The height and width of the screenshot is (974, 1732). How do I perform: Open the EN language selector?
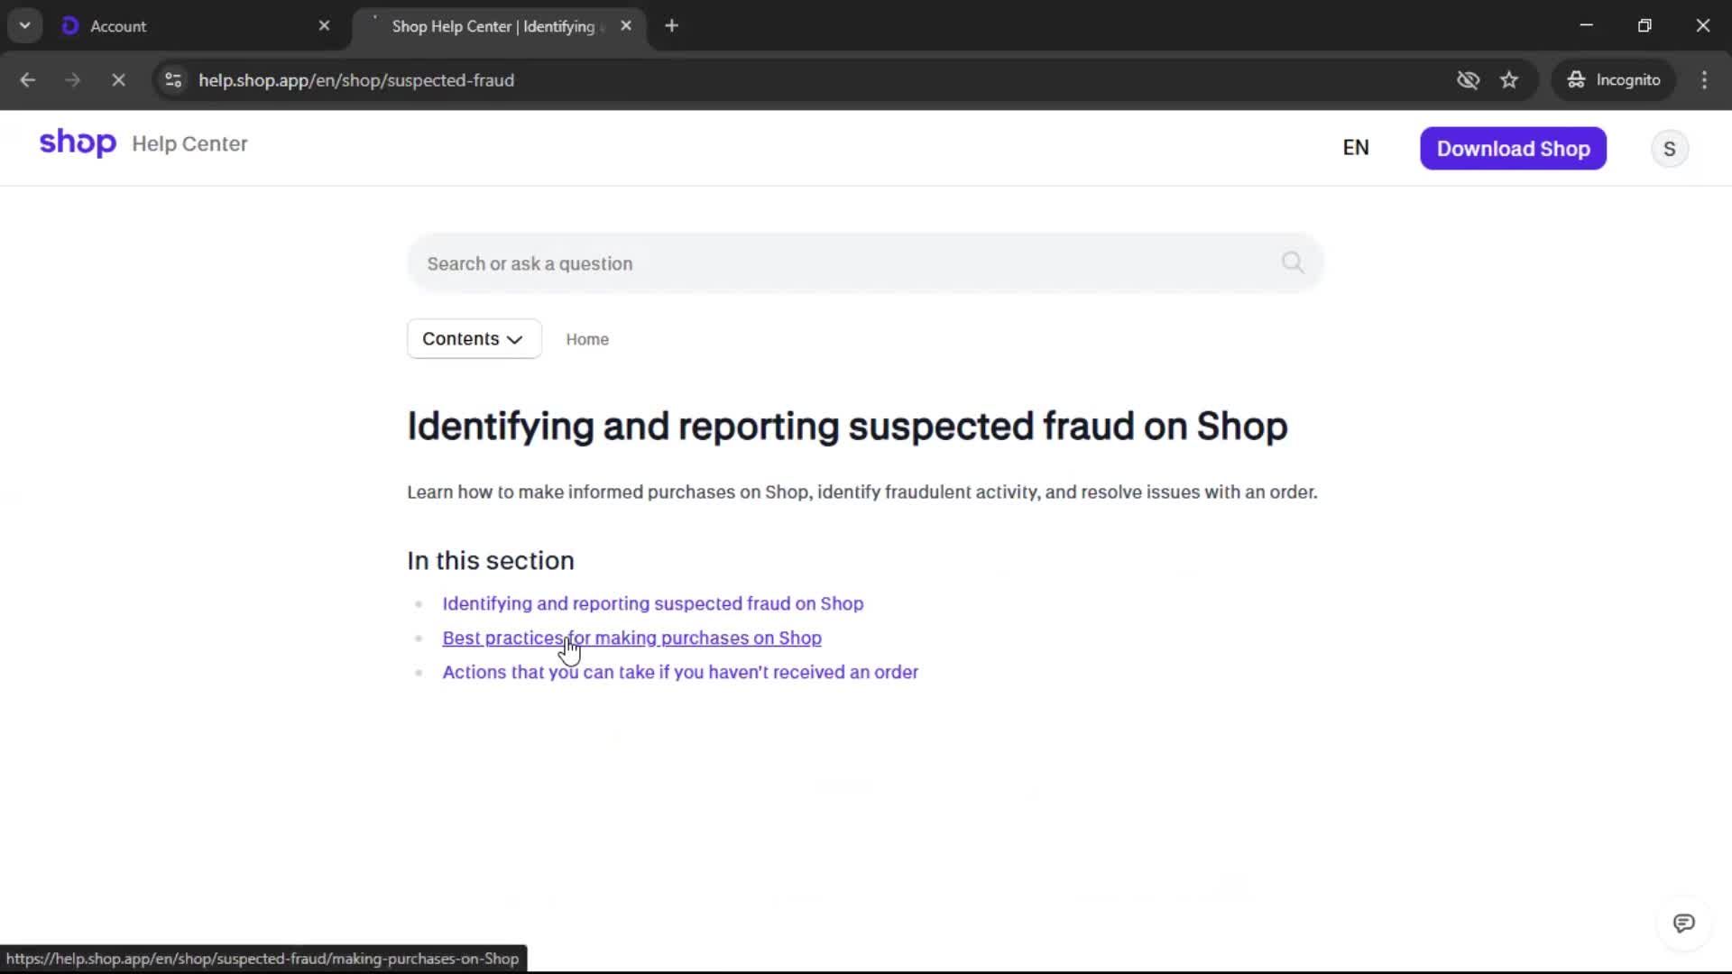pyautogui.click(x=1355, y=148)
